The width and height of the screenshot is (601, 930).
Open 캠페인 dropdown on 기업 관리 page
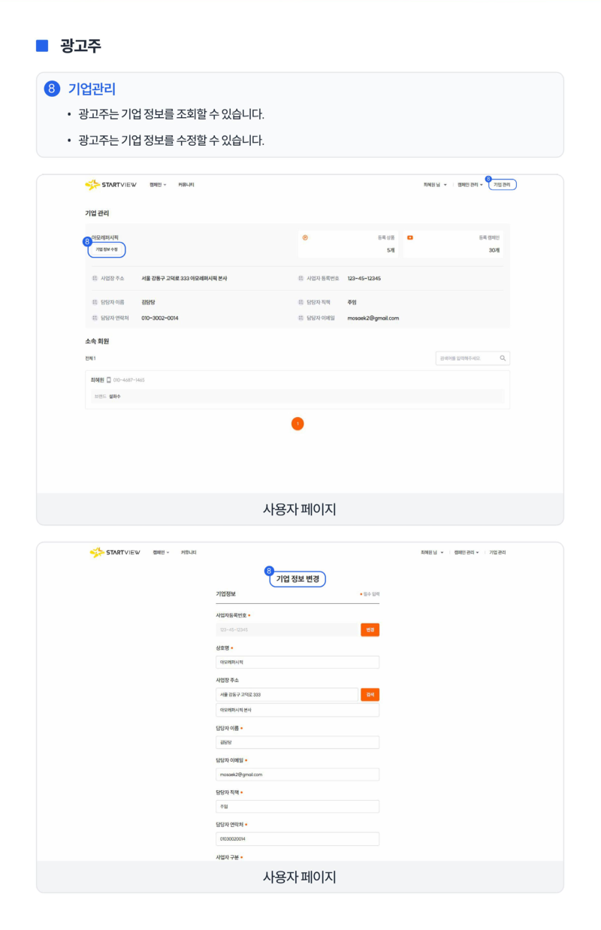158,185
